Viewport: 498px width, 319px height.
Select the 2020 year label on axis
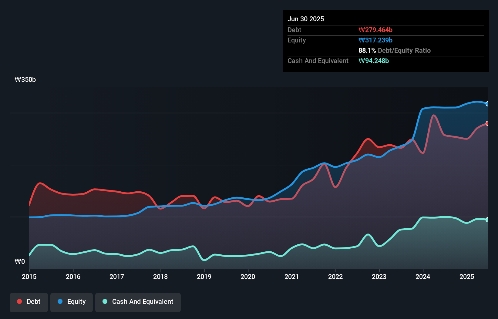click(x=248, y=277)
